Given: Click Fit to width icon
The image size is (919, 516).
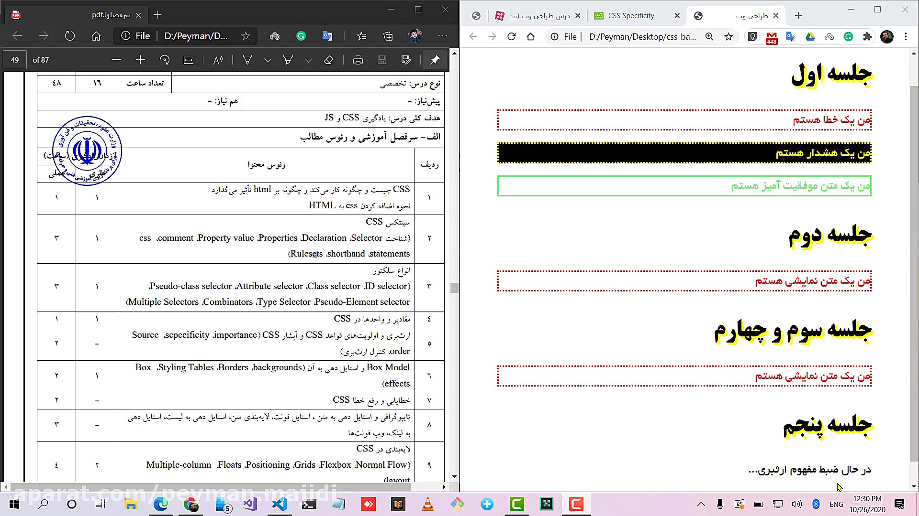Looking at the screenshot, I should 189,60.
